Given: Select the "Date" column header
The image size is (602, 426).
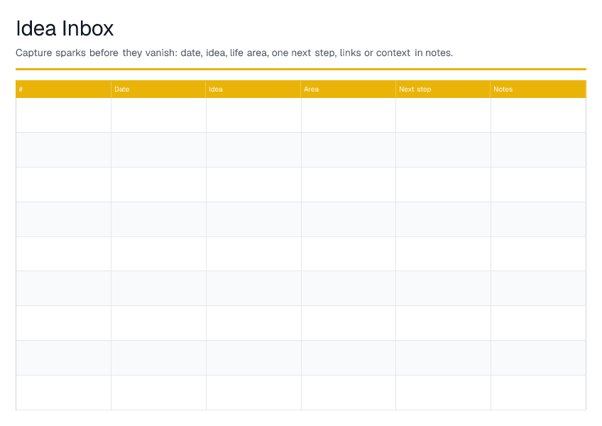Looking at the screenshot, I should coord(158,89).
